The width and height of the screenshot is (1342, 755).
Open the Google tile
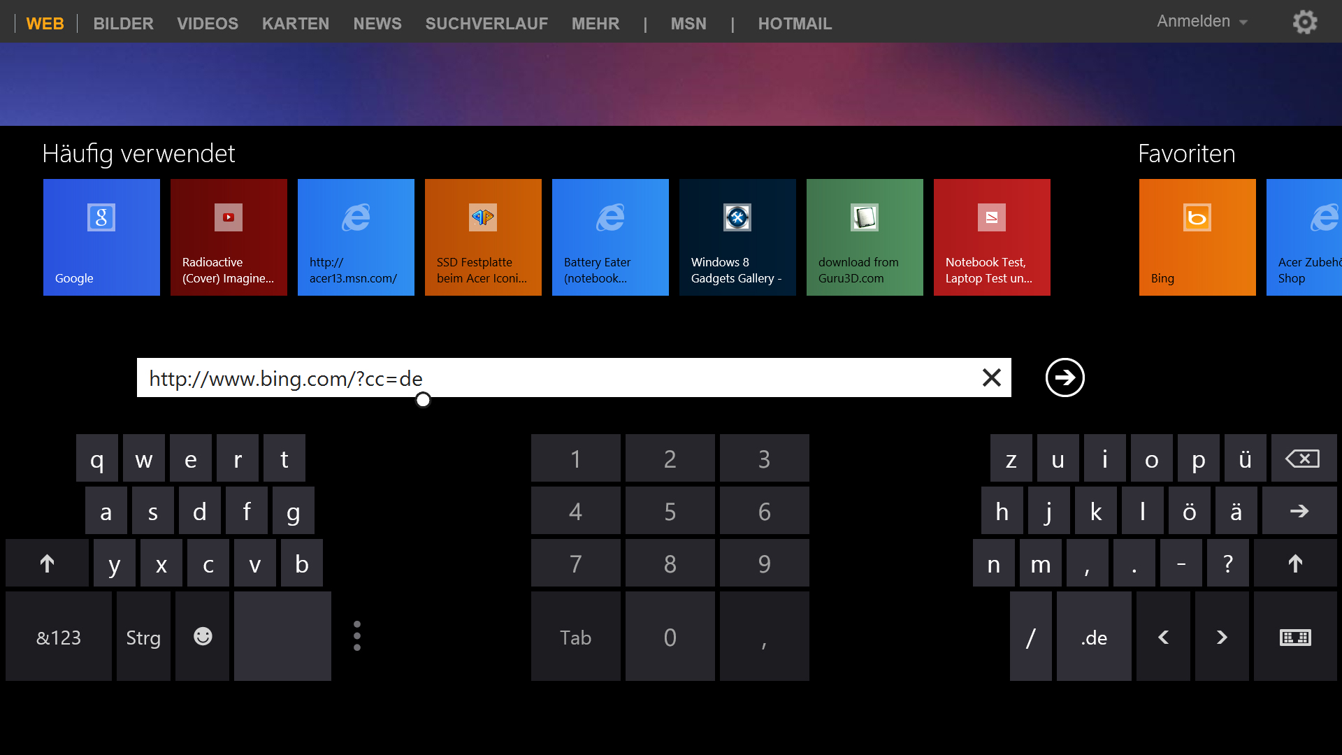click(x=101, y=237)
